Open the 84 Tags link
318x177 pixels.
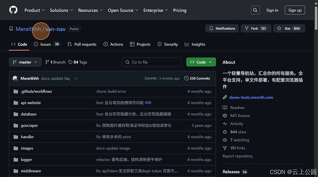(78, 62)
